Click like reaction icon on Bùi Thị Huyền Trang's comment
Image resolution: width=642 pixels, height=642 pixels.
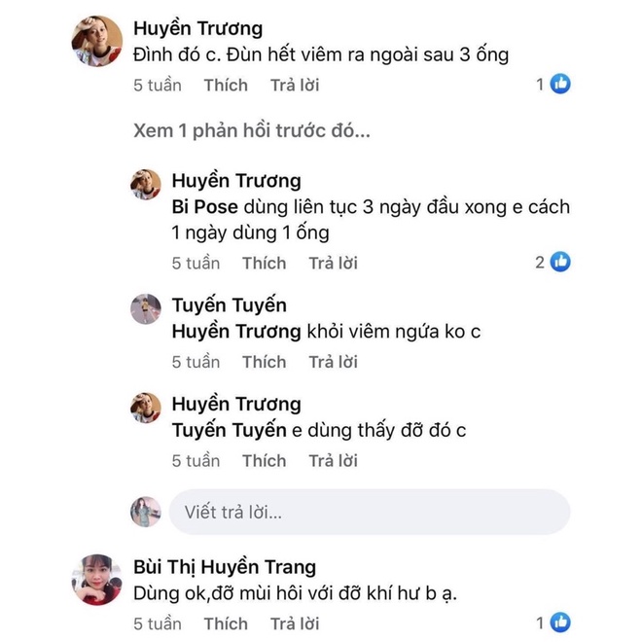[560, 623]
